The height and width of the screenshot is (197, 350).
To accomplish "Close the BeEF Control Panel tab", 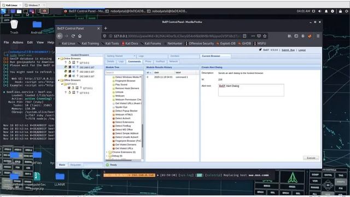I will coord(98,28).
